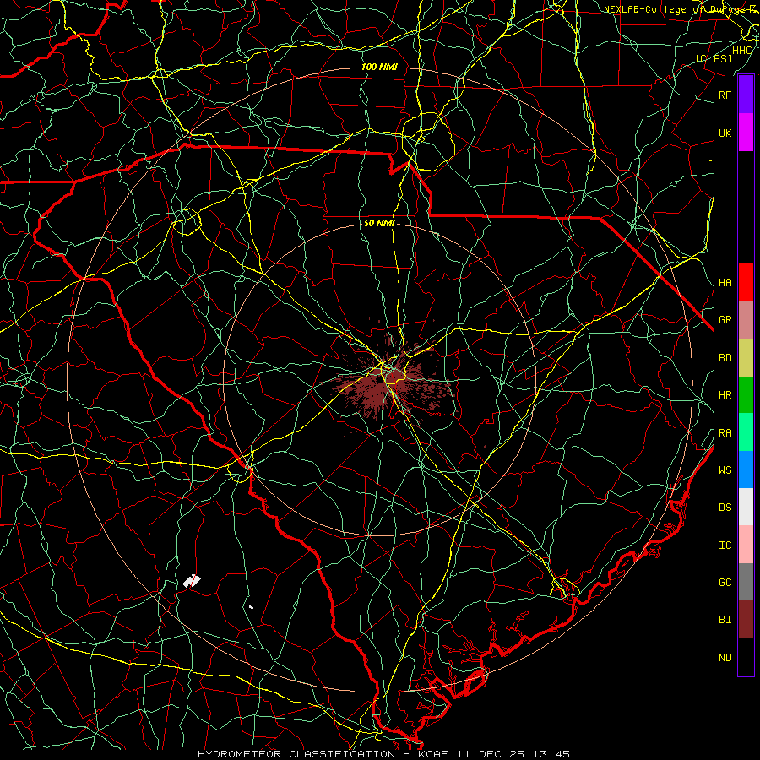The image size is (760, 760).
Task: Pick the RA light green legend swatch
Action: point(746,432)
